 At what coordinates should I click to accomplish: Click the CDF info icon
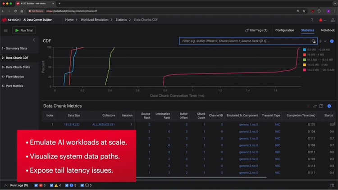coord(332,41)
